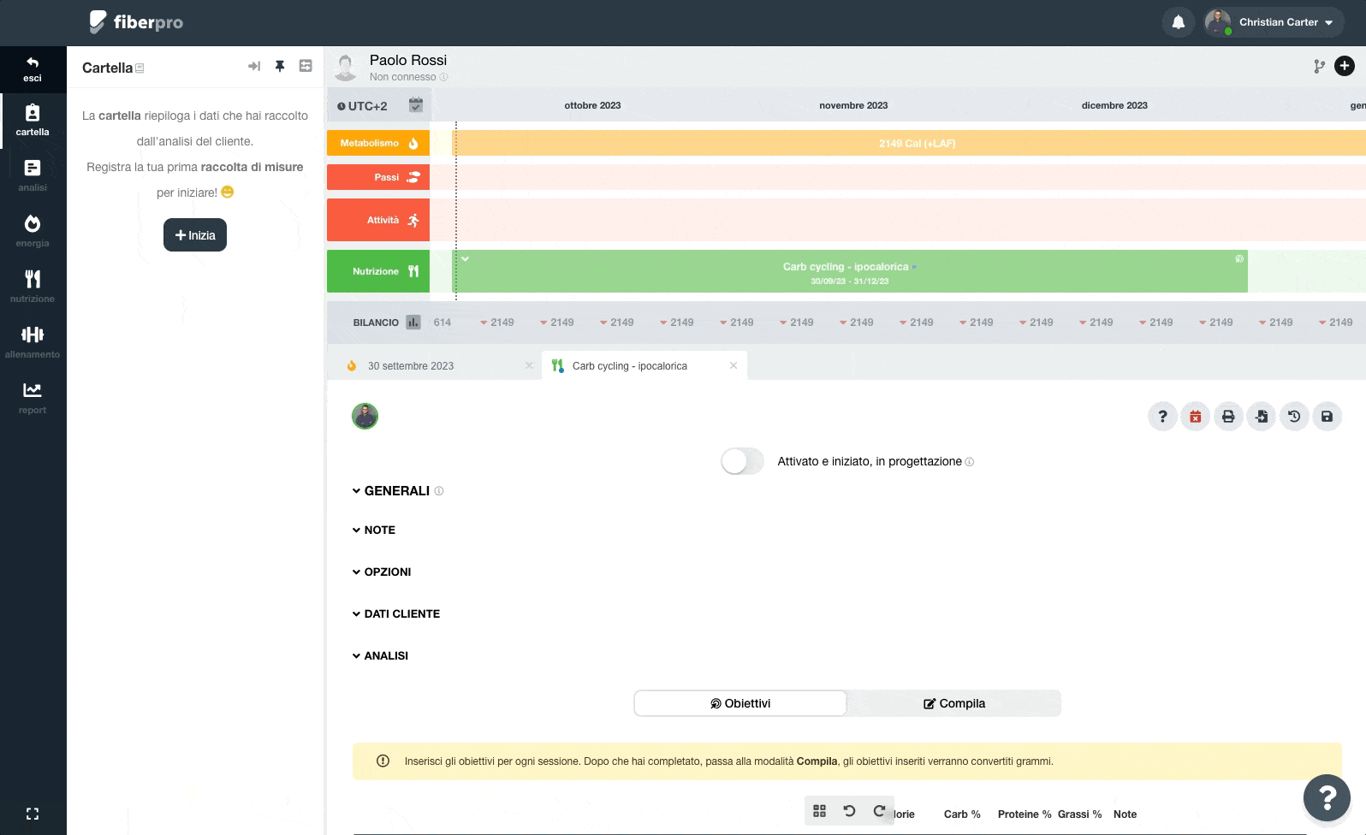Click the import file icon
This screenshot has width=1366, height=835.
click(x=1262, y=417)
